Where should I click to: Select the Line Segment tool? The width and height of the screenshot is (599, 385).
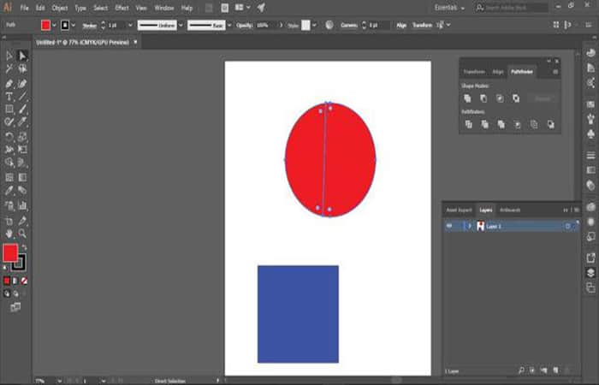(22, 96)
